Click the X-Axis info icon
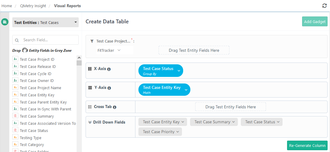Screen dimensions: 330x152 pyautogui.click(x=109, y=69)
